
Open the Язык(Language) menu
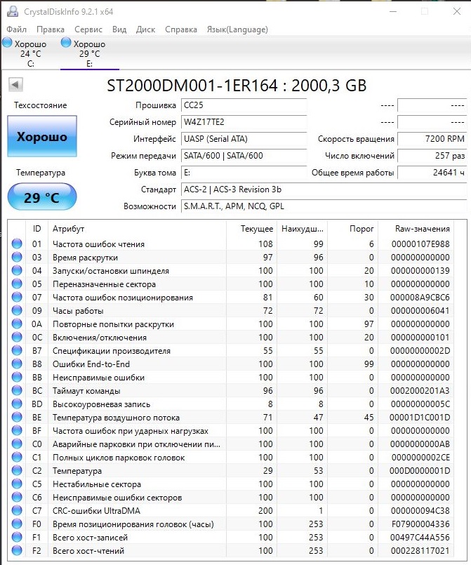pyautogui.click(x=237, y=29)
